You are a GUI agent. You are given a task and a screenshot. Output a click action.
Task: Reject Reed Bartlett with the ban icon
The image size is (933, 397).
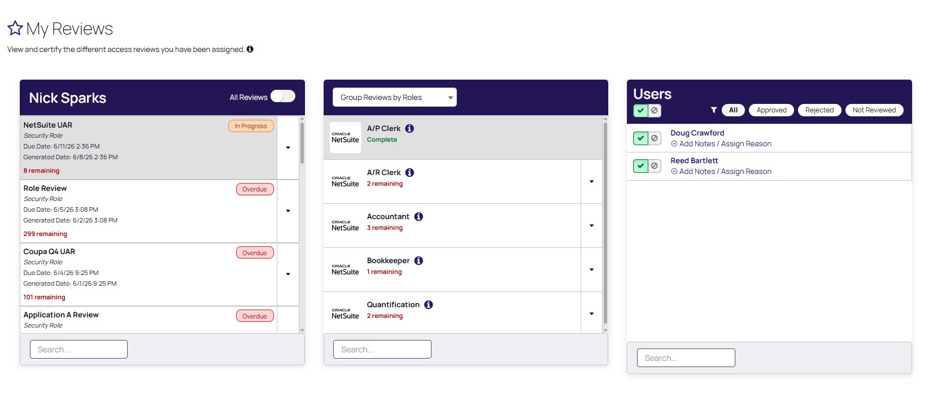(655, 165)
